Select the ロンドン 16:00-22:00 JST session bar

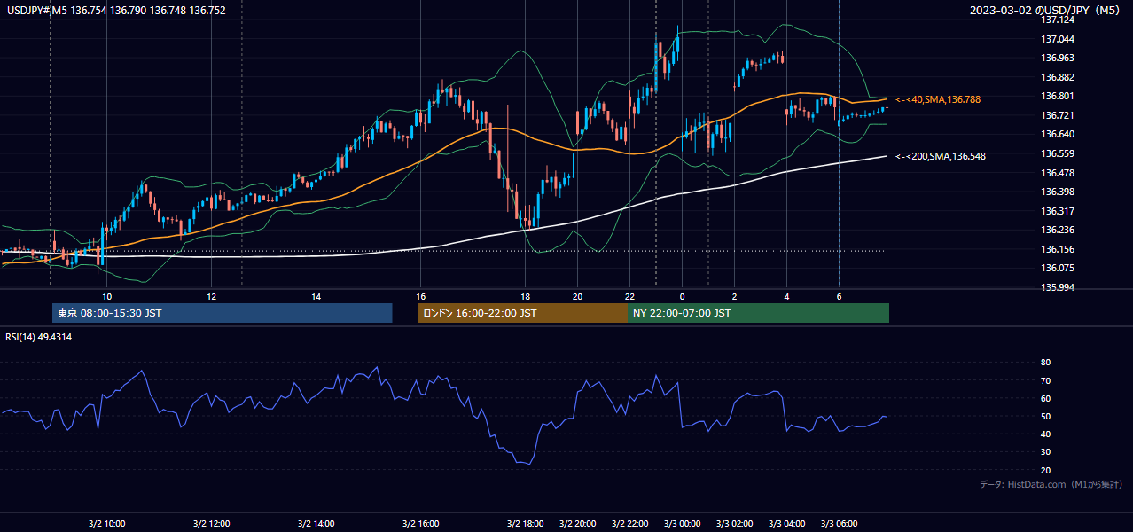coord(523,313)
